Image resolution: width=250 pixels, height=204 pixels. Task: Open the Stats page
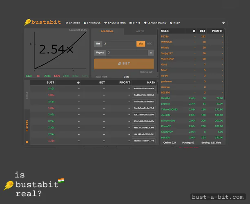pyautogui.click(x=135, y=23)
